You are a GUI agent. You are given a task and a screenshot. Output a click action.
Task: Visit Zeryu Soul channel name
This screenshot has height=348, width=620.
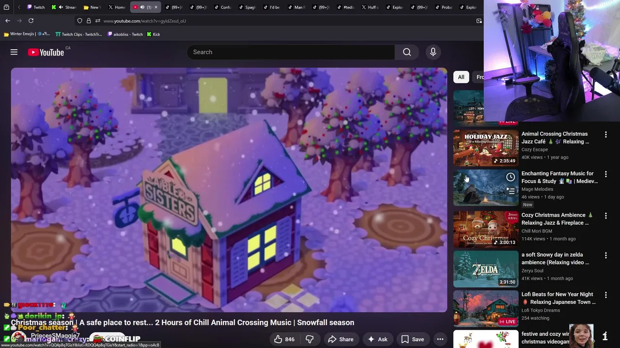tap(532, 271)
